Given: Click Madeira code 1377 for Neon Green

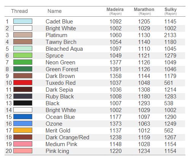Looking at the screenshot, I should coord(116,62).
